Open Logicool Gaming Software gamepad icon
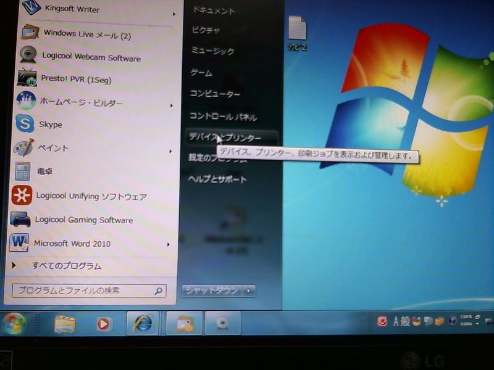The width and height of the screenshot is (494, 370). point(21,220)
